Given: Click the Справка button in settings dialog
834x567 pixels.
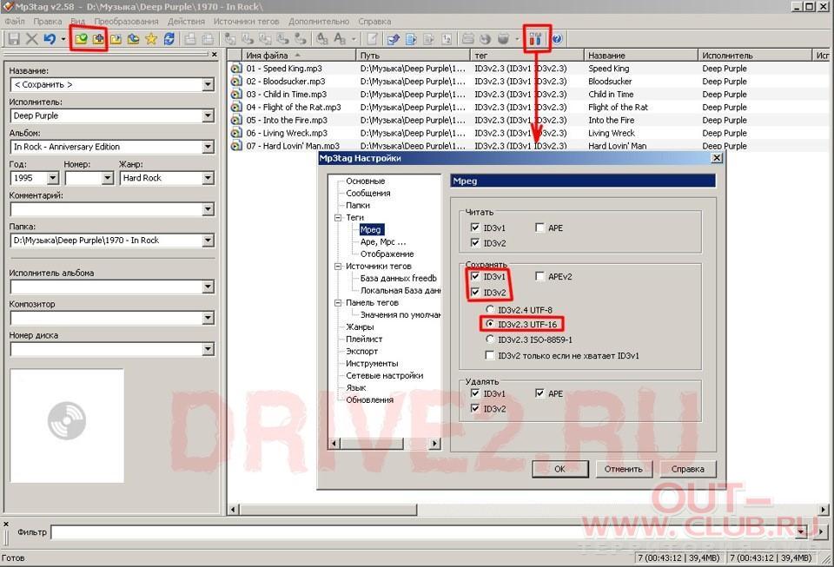Looking at the screenshot, I should 688,469.
